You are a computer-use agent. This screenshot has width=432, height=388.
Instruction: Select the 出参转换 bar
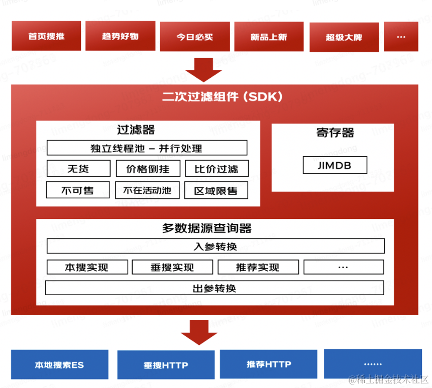(214, 288)
